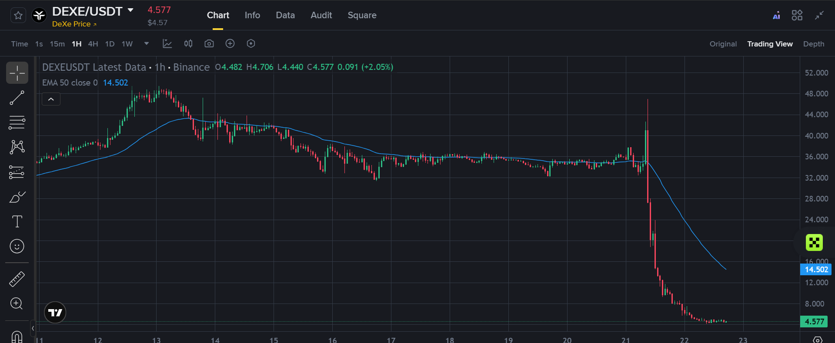Collapse the indicator legend chevron
The image size is (835, 343).
[51, 99]
